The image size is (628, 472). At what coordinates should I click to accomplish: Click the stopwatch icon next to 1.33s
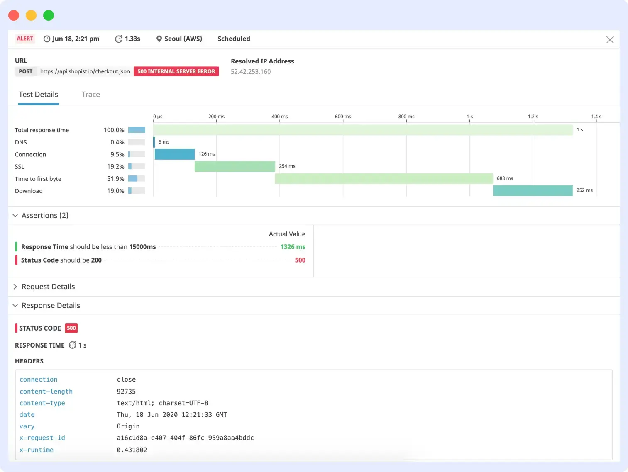click(119, 39)
